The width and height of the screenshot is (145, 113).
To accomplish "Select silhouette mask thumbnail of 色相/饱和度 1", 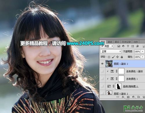I will pyautogui.click(x=118, y=86).
